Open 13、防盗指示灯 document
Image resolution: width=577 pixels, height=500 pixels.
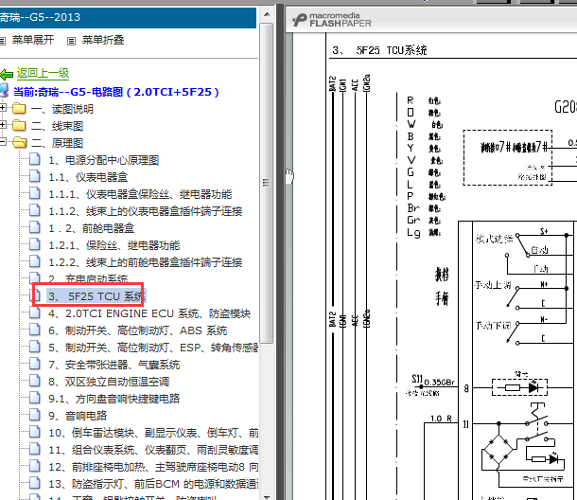tap(153, 484)
